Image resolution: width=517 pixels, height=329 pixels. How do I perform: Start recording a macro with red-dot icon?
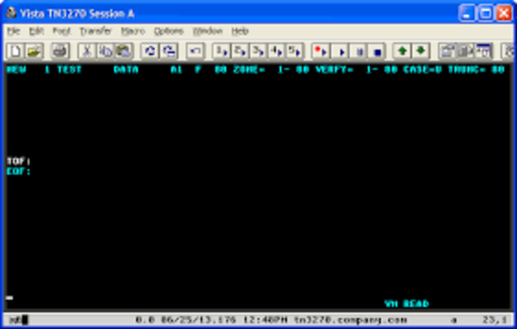tap(321, 51)
